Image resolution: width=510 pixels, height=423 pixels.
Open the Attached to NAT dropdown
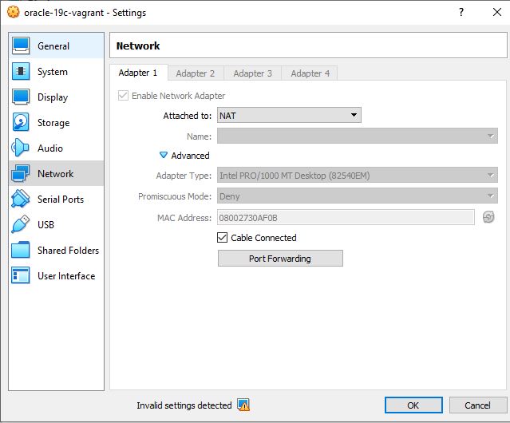289,116
